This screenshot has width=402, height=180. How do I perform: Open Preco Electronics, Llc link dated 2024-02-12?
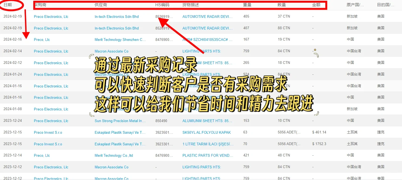tap(51, 63)
